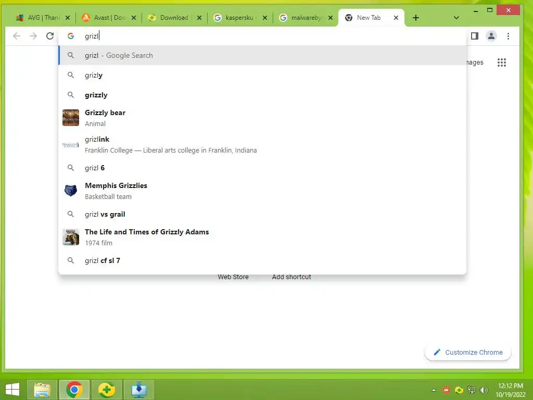Open the profile avatar menu
Screen dimensions: 533x400
point(491,36)
